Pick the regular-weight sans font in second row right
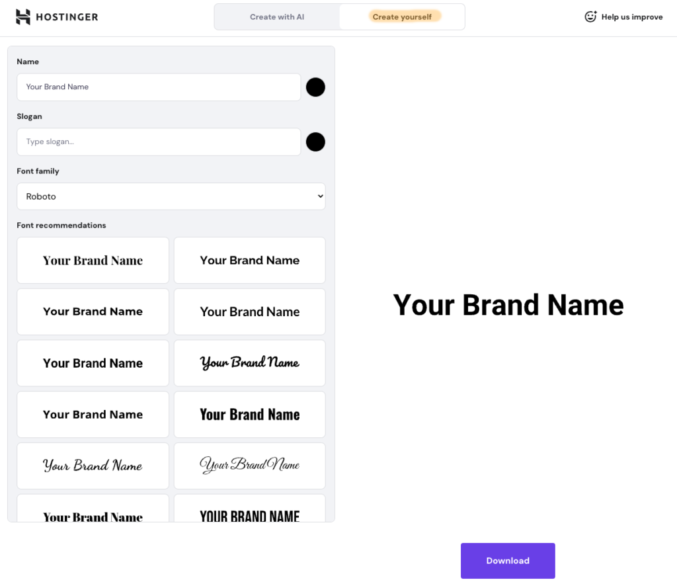The image size is (677, 586). pyautogui.click(x=249, y=312)
